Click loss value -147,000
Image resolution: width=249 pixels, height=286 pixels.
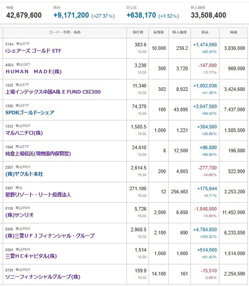click(x=208, y=65)
